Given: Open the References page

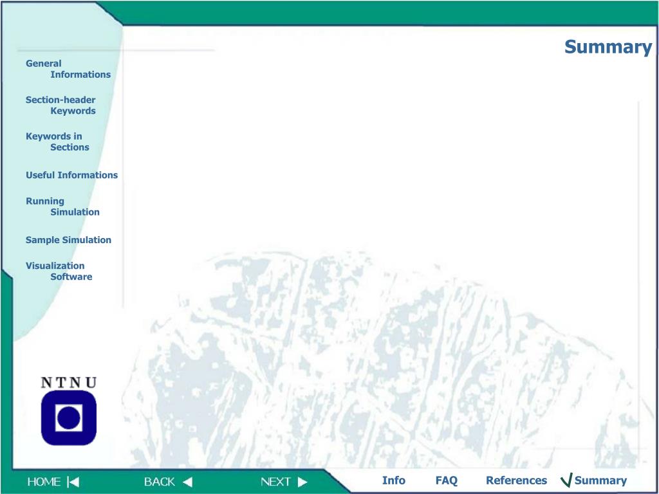Looking at the screenshot, I should point(517,480).
